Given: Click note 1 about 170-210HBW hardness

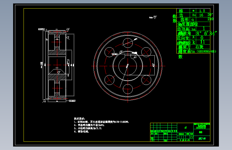Looking at the screenshot, I should [x=101, y=122].
